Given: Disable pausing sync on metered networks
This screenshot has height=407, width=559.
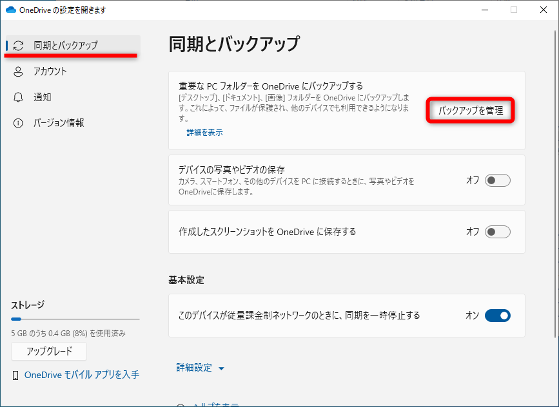Looking at the screenshot, I should [496, 316].
